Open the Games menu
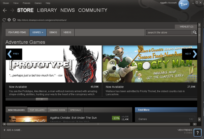This screenshot has width=204, height=139. pos(38,3)
